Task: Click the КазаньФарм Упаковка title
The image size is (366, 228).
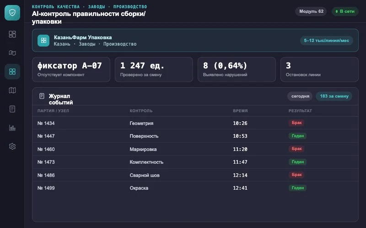Action: (83, 37)
